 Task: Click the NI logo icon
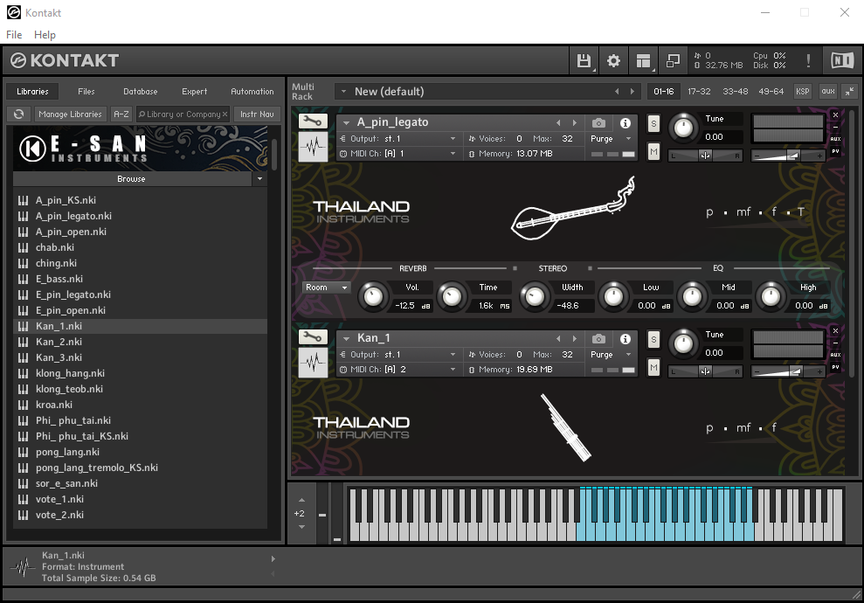[x=842, y=60]
